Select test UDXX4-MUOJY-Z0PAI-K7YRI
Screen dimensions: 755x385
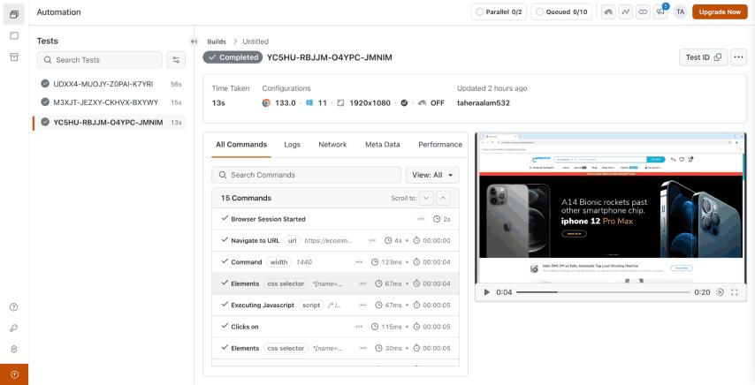(109, 84)
